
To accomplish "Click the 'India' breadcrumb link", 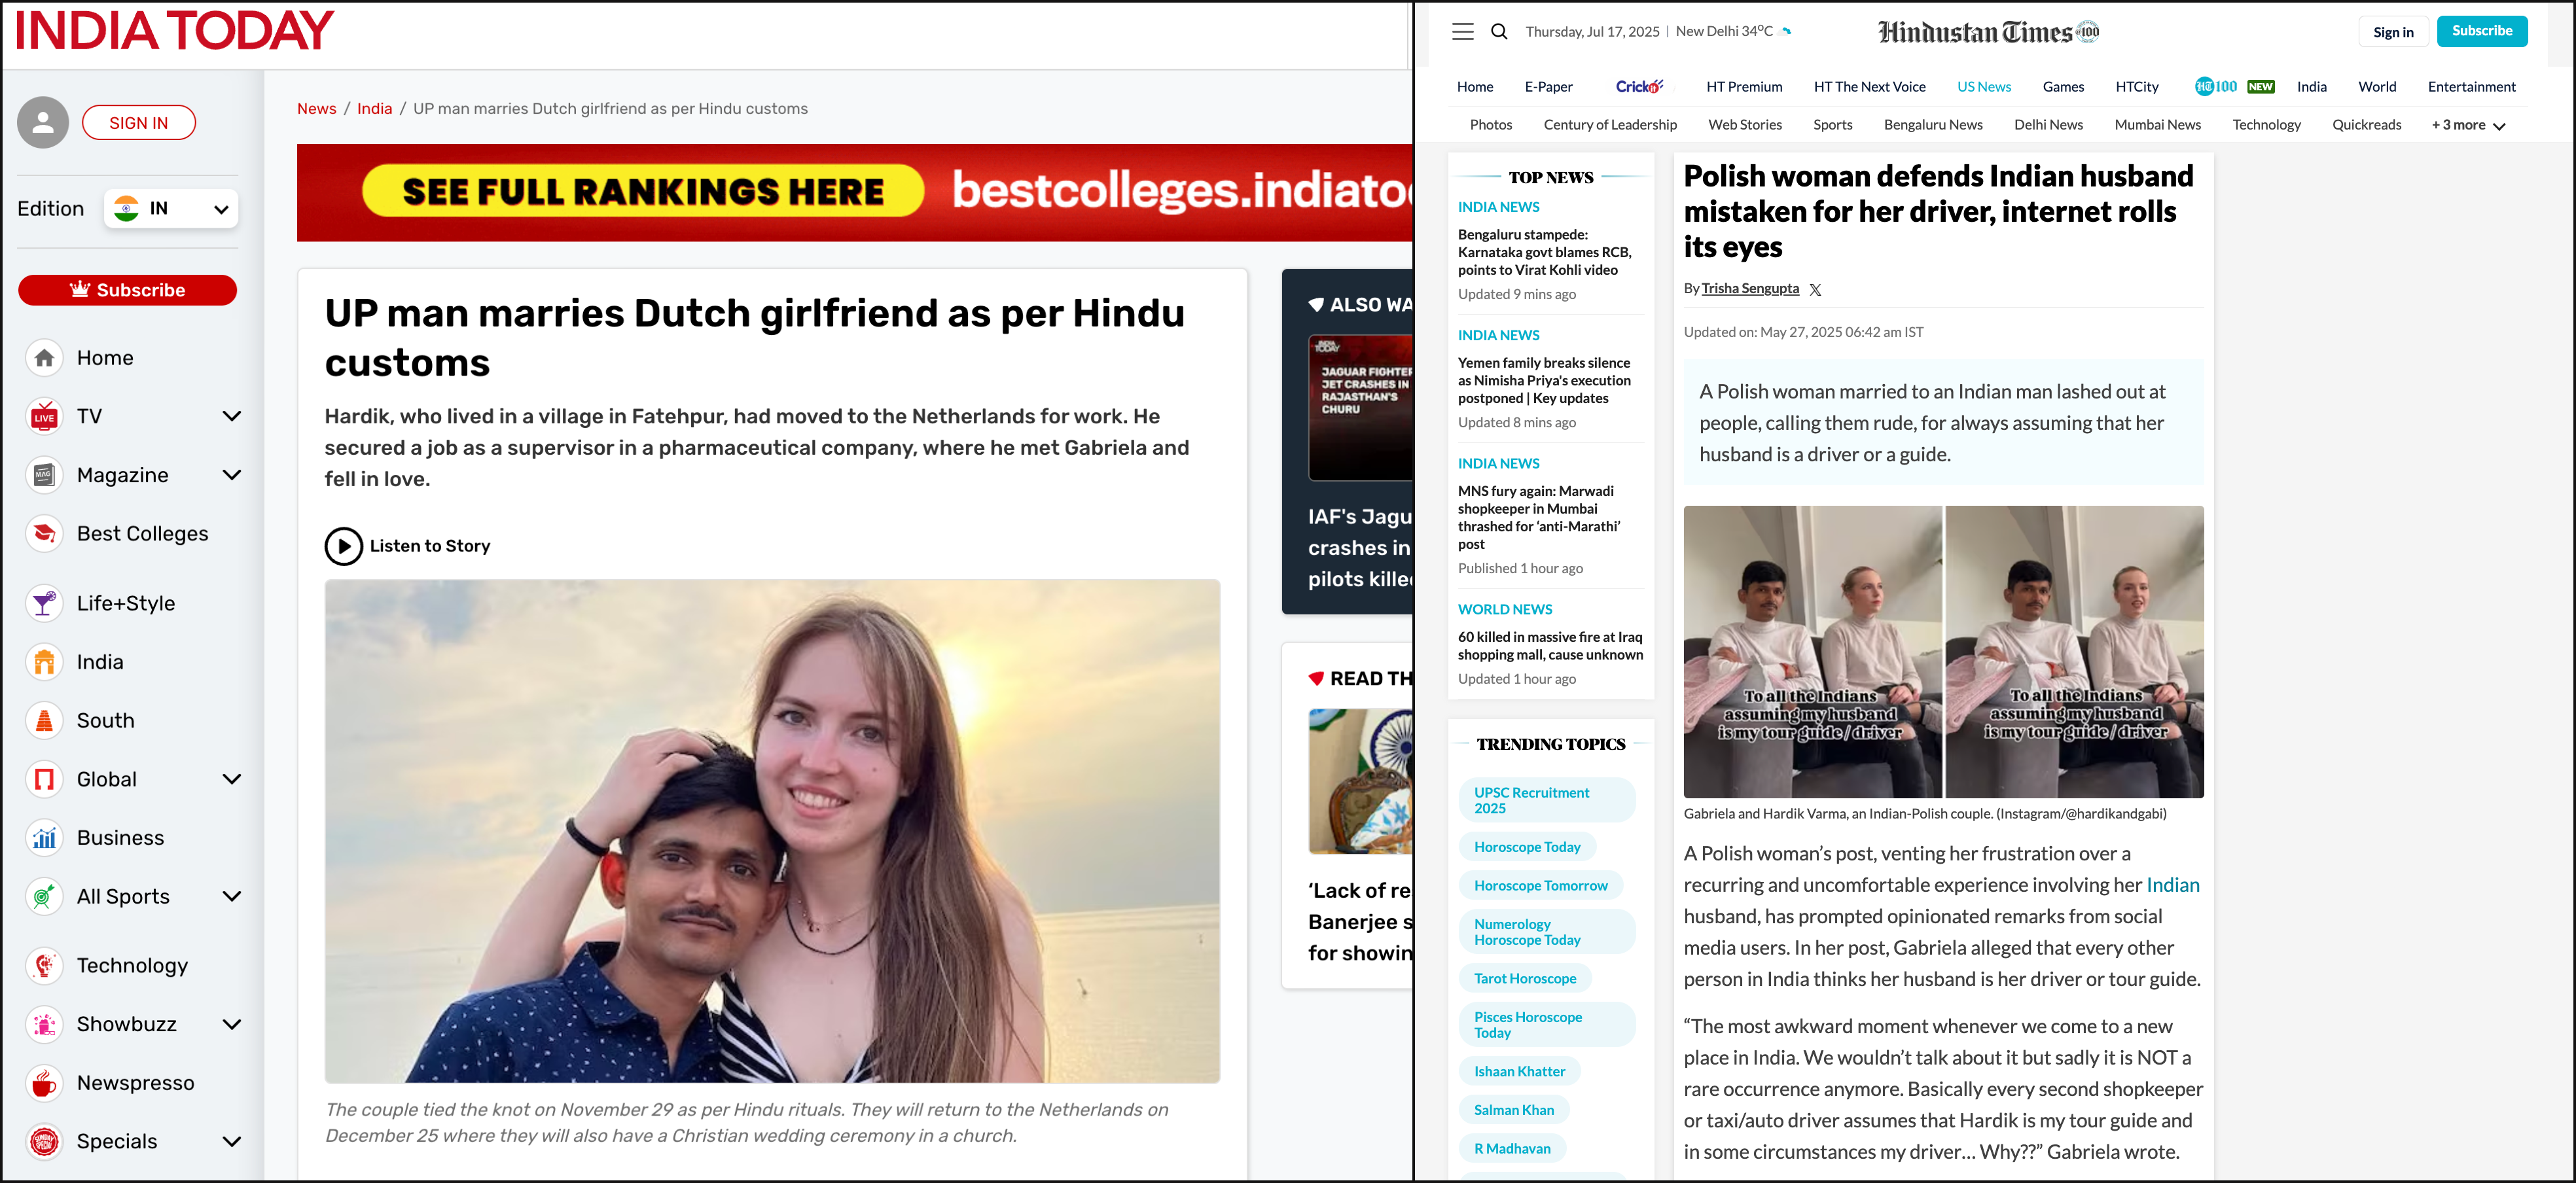I will coord(374,109).
